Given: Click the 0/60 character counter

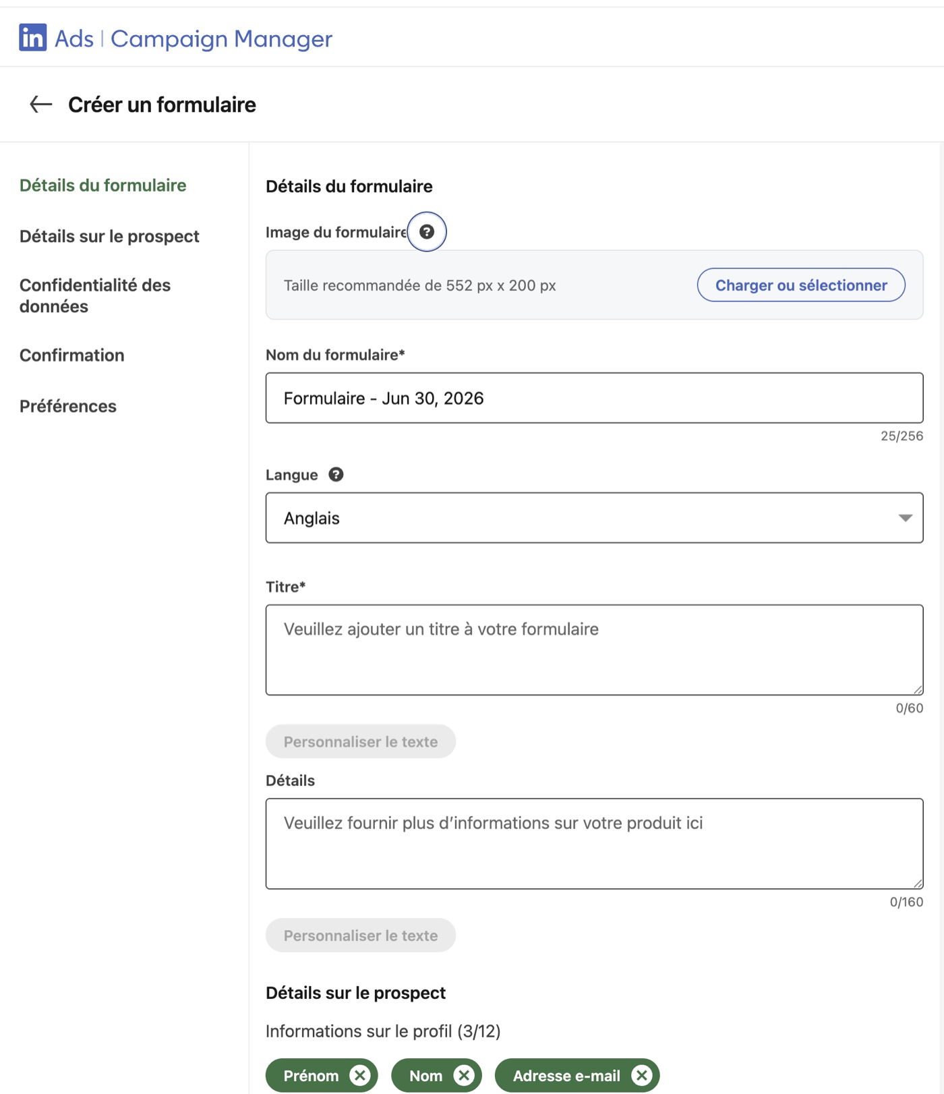Looking at the screenshot, I should click(909, 708).
